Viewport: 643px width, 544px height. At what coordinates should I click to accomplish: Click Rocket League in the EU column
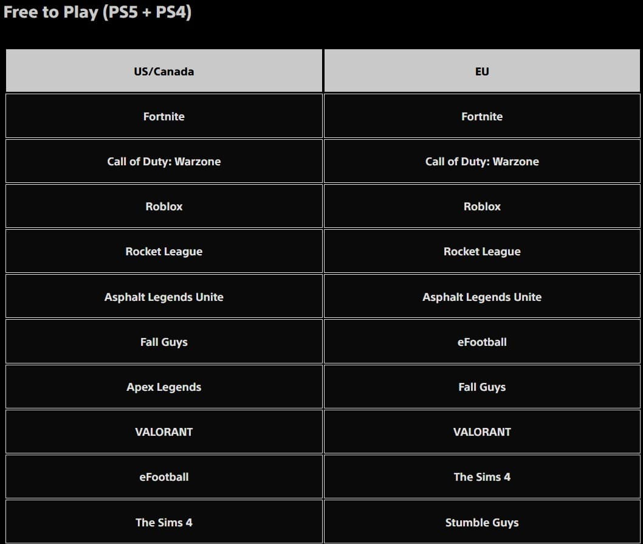(482, 251)
